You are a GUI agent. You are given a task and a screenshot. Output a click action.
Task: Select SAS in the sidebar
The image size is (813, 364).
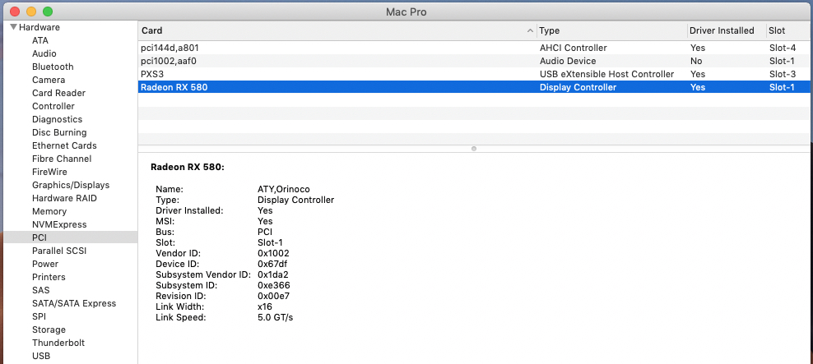[40, 291]
